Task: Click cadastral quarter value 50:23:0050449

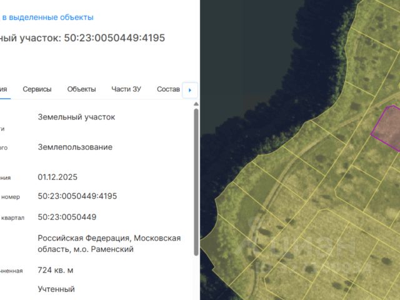Action: 67,217
